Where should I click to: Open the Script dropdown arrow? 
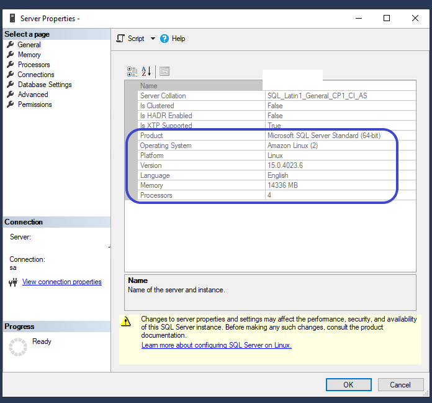(153, 39)
